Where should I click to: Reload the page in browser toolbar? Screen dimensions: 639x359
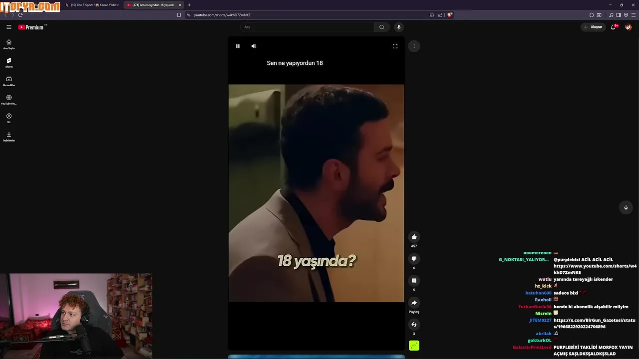pos(20,15)
